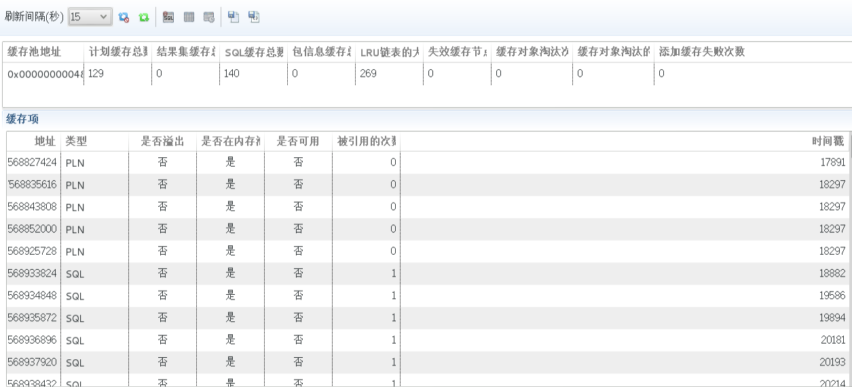Click the 是否可用 column header

coord(298,141)
